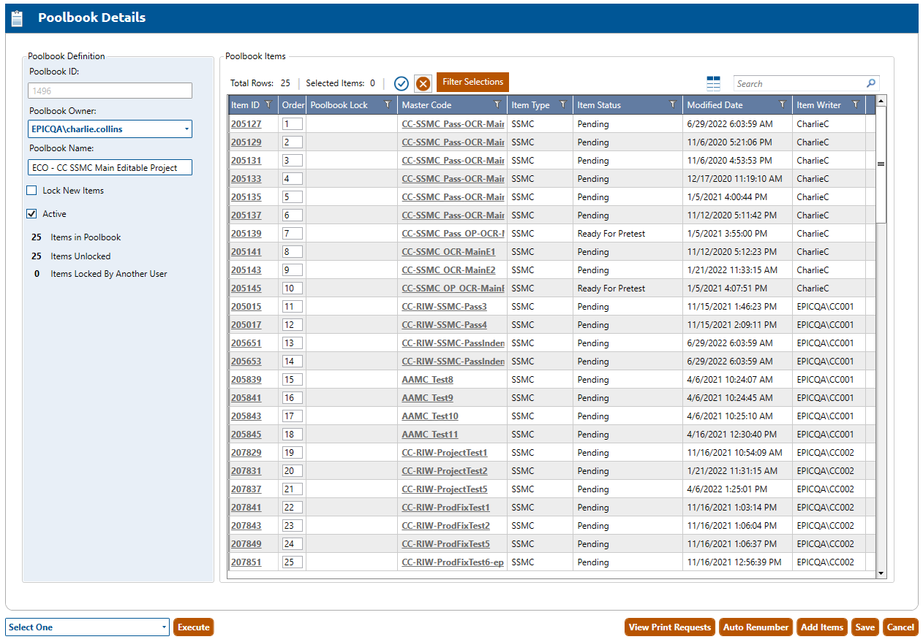Screen dimensions: 923x642
Task: Open the Modified Date column filter icon
Action: tap(782, 105)
